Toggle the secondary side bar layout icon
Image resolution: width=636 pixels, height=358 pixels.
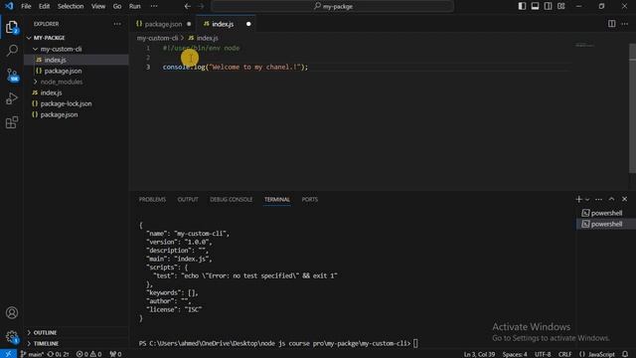click(548, 6)
